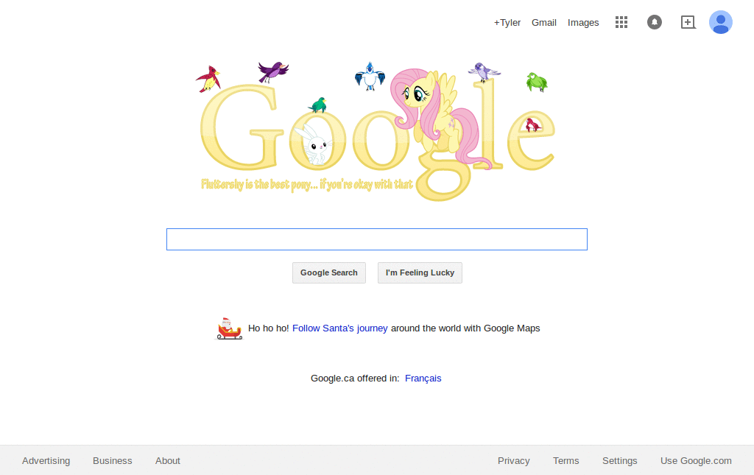Click the Fluttershy pony in the logo
This screenshot has height=475, width=754.
coord(435,118)
